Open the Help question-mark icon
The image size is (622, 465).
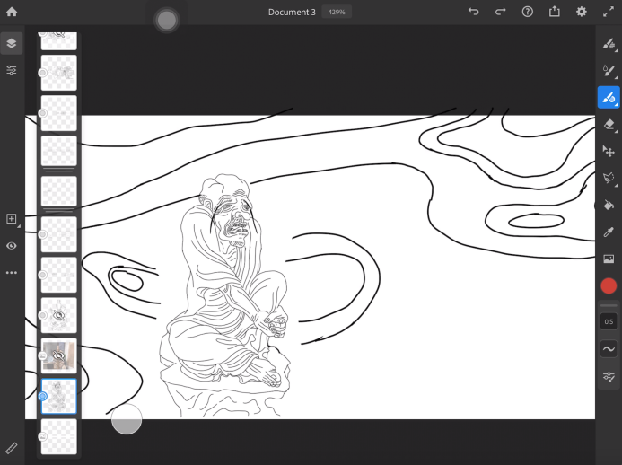(527, 12)
